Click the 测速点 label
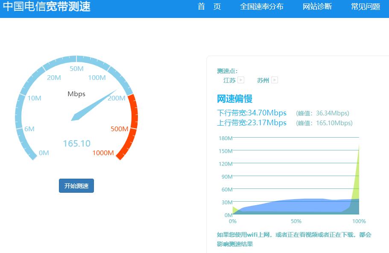 click(x=227, y=71)
